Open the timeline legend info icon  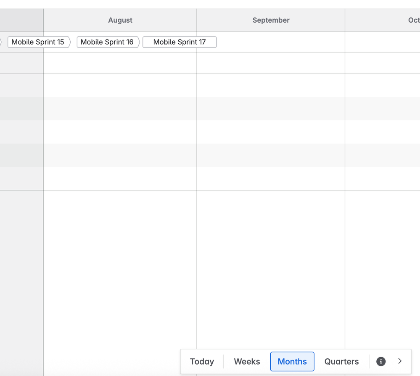coord(380,361)
